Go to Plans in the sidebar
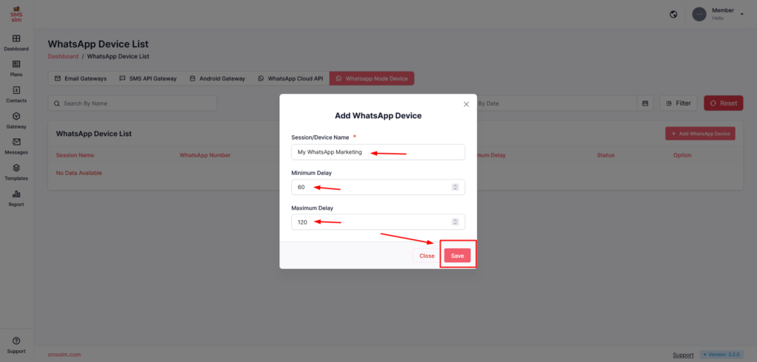757x362 pixels. (x=16, y=64)
